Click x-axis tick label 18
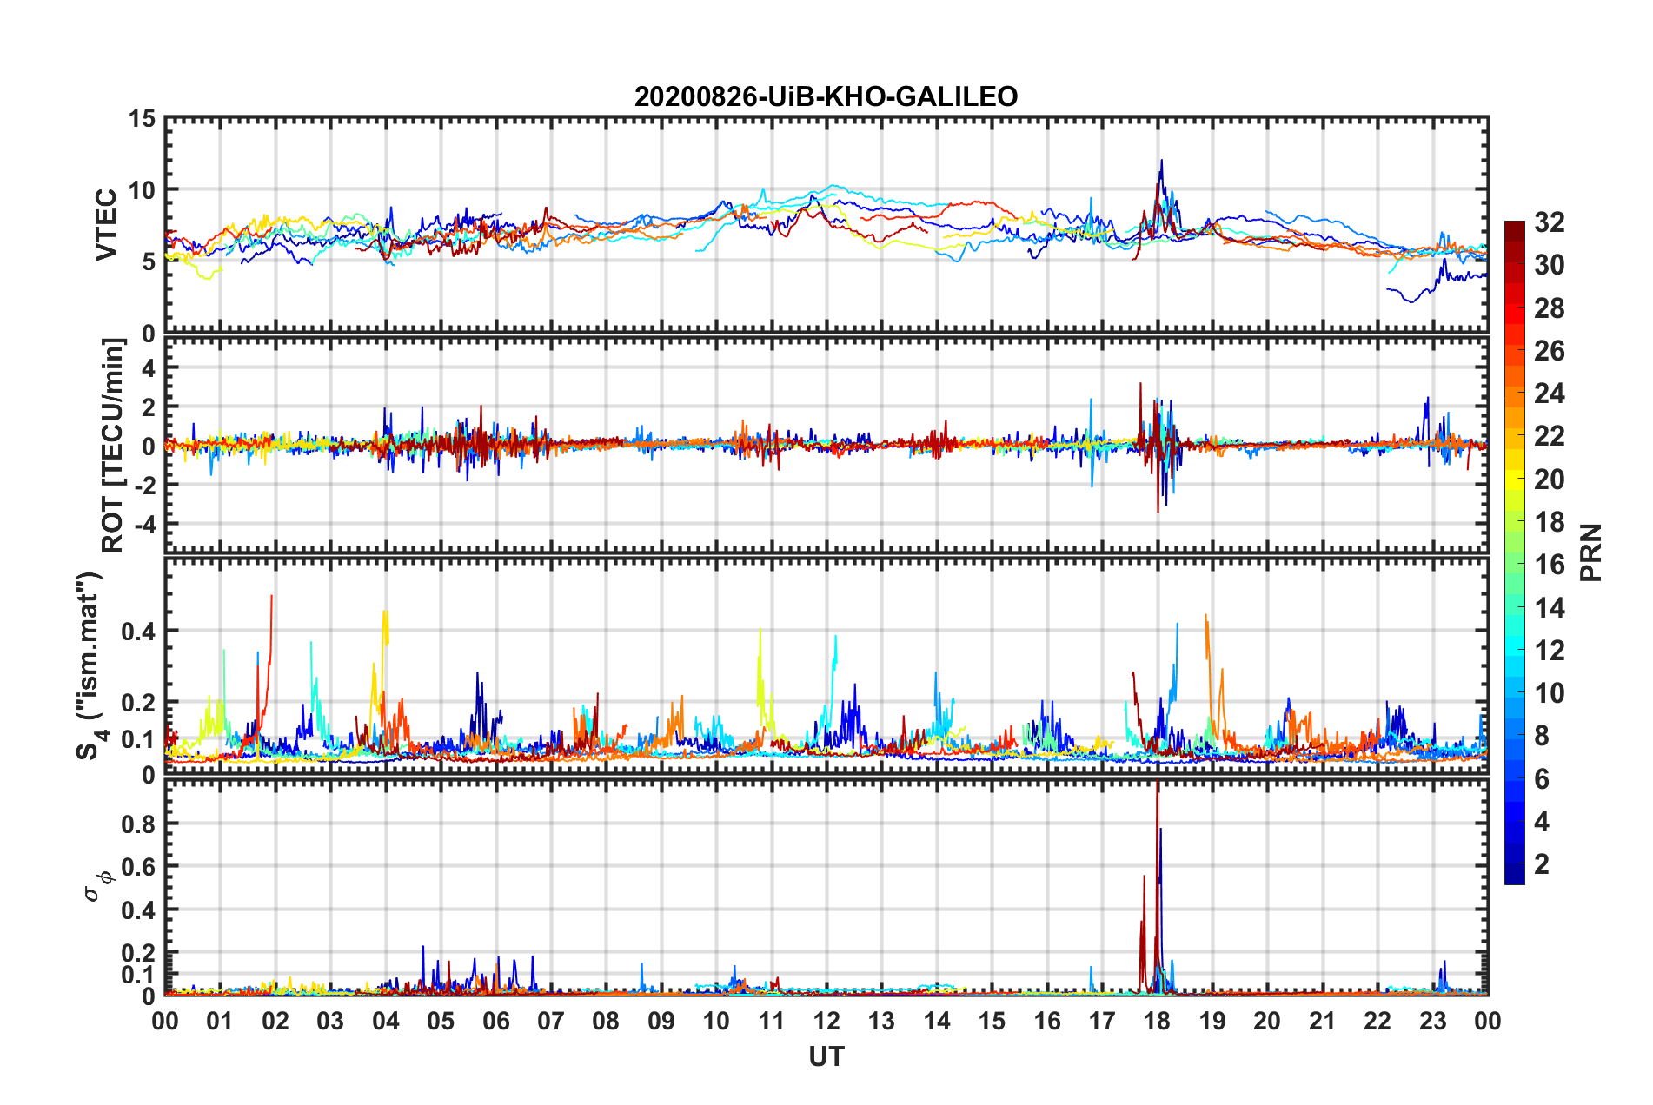The image size is (1653, 1105). (x=1158, y=1021)
